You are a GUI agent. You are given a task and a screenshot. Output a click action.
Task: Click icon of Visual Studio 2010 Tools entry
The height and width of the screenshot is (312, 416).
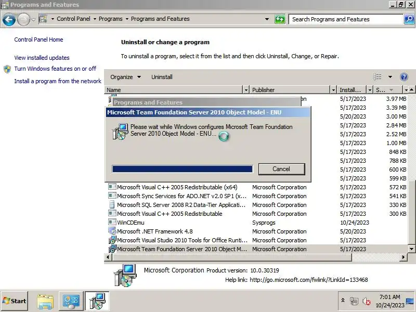click(x=112, y=240)
